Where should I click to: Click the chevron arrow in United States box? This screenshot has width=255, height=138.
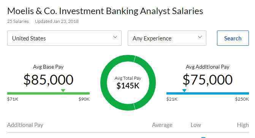pos(115,37)
